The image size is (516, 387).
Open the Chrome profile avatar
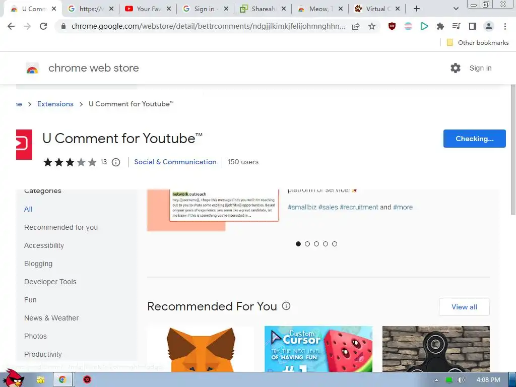[489, 26]
